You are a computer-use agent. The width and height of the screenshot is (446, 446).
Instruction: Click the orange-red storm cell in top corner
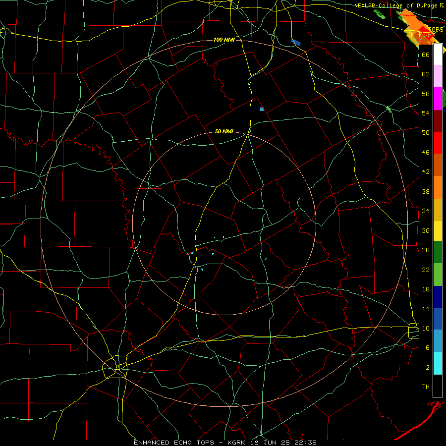coord(418,27)
